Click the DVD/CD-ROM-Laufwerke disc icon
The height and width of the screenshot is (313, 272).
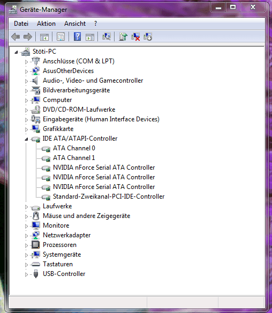36,110
